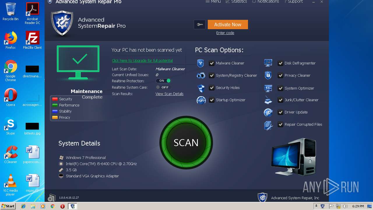Open the Notifications menu item
Image resolution: width=373 pixels, height=210 pixels.
[265, 1]
